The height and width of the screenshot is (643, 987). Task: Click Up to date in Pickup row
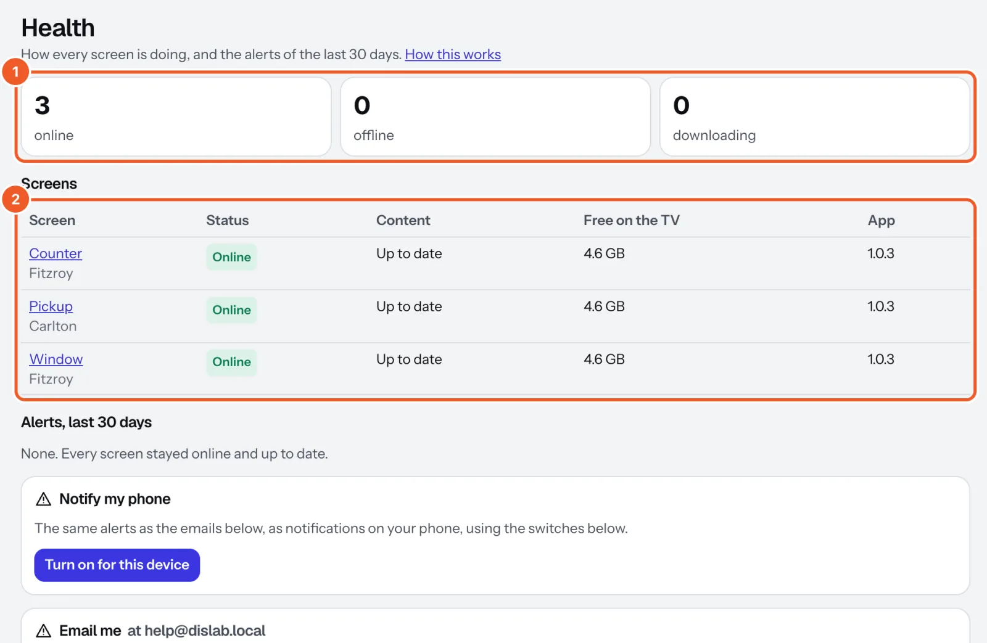[409, 306]
